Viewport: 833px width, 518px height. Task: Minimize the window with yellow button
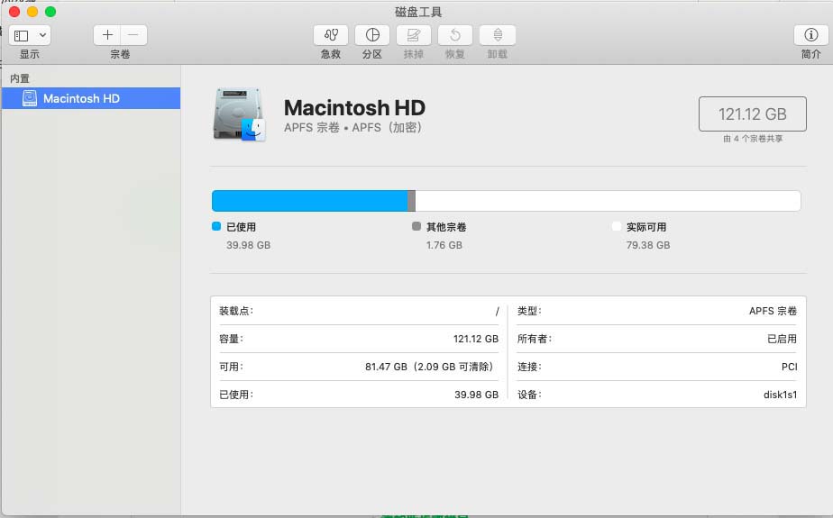(x=32, y=12)
